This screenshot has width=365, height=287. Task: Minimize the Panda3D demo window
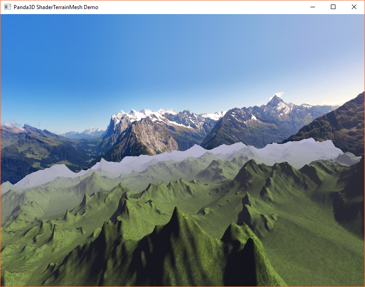coord(312,7)
